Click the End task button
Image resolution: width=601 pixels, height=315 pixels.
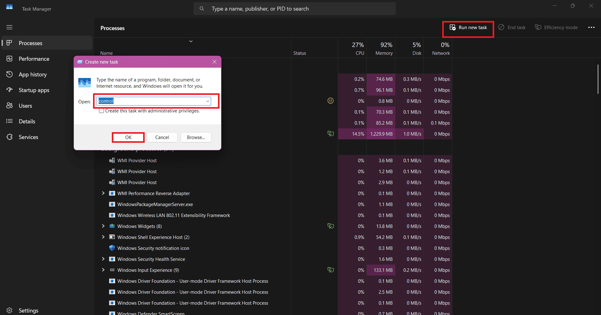512,28
